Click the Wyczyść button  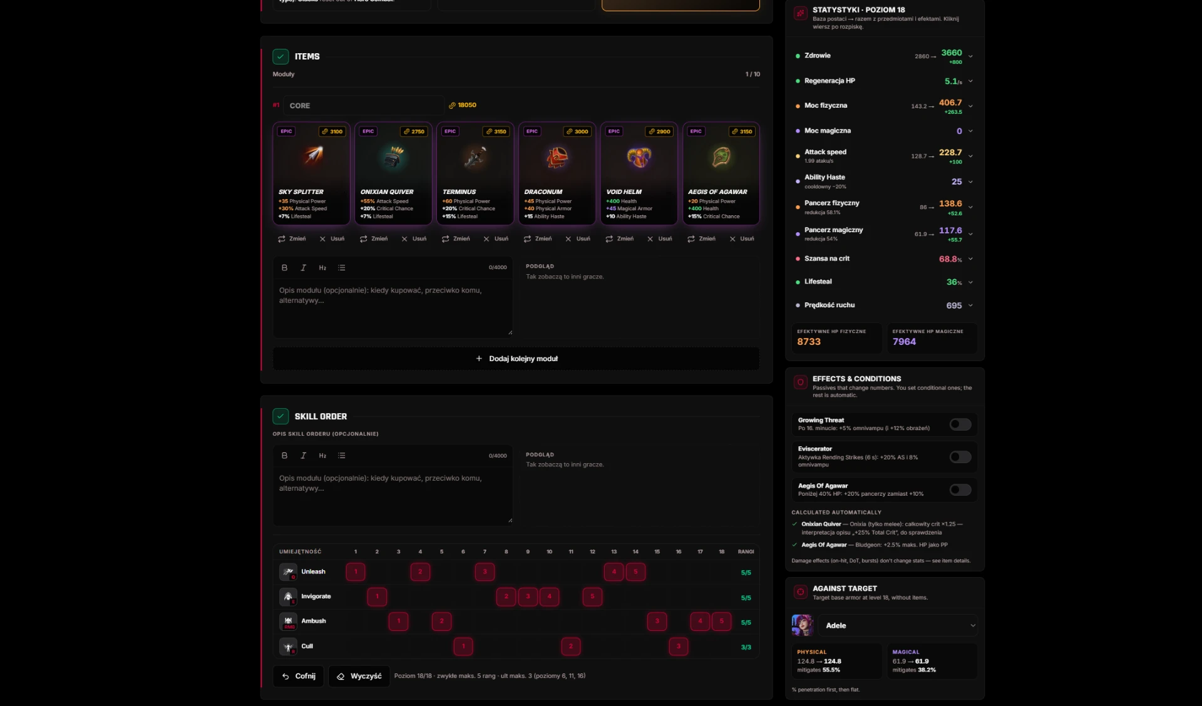tap(359, 676)
